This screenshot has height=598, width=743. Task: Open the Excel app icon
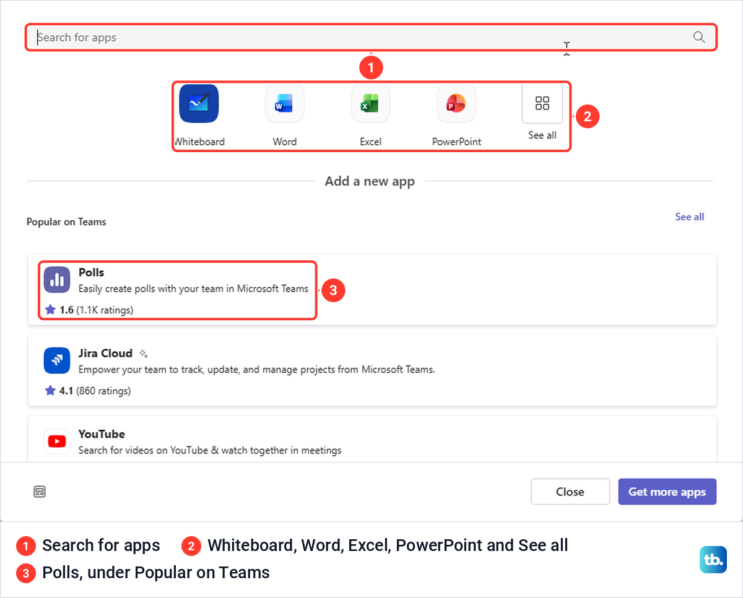click(370, 103)
